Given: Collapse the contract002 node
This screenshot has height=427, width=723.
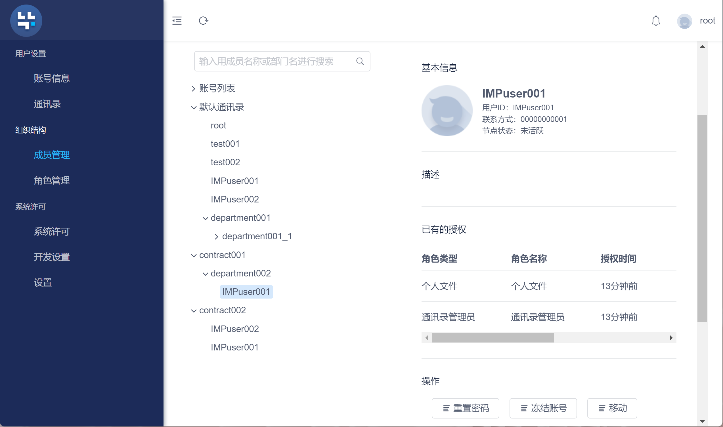Looking at the screenshot, I should [194, 310].
